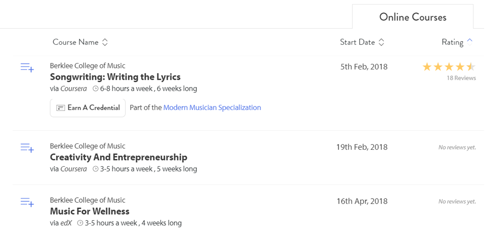Switch to the Online Courses tab
Image resolution: width=493 pixels, height=231 pixels.
[413, 17]
